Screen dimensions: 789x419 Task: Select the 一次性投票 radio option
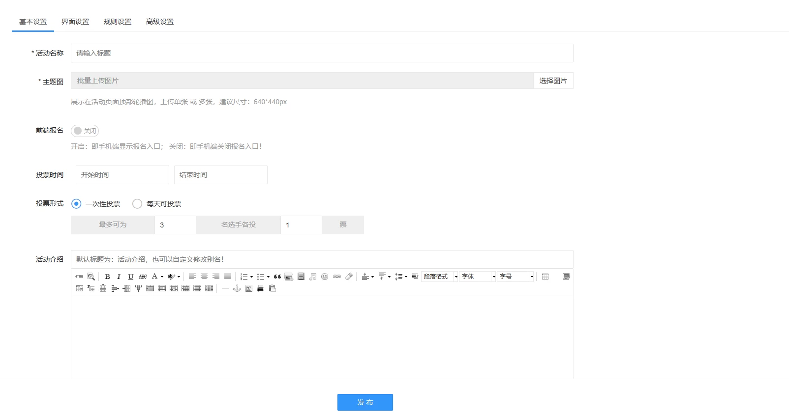point(76,204)
